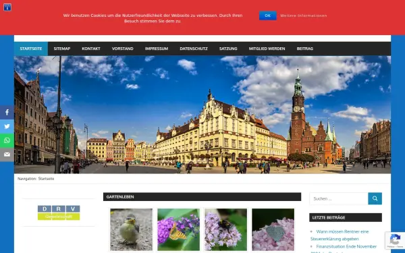
Task: Open Weitere Informationen cookie link
Action: click(304, 16)
